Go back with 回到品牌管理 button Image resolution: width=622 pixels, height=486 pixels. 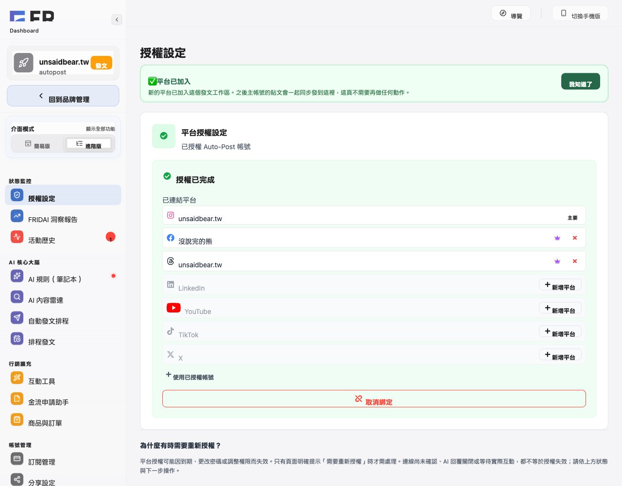pyautogui.click(x=63, y=96)
